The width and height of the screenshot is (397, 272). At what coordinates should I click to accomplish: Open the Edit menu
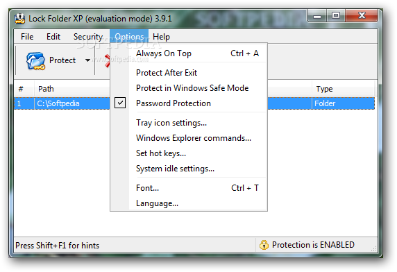(53, 37)
